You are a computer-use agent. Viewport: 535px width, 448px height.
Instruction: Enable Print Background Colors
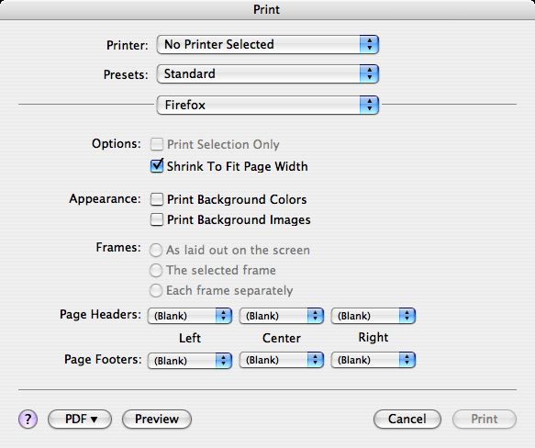click(157, 199)
